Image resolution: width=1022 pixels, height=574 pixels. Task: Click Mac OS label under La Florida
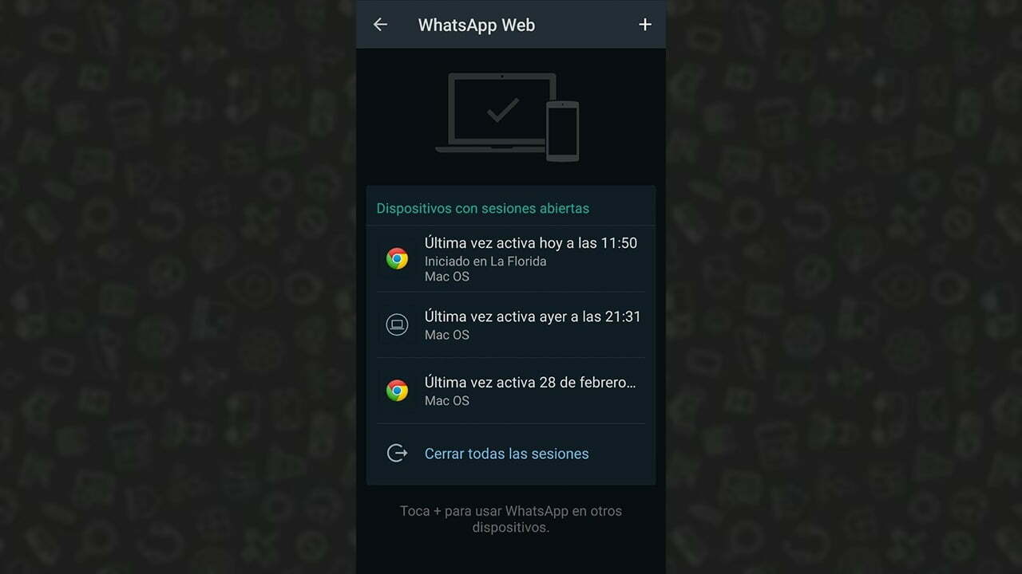click(x=447, y=277)
